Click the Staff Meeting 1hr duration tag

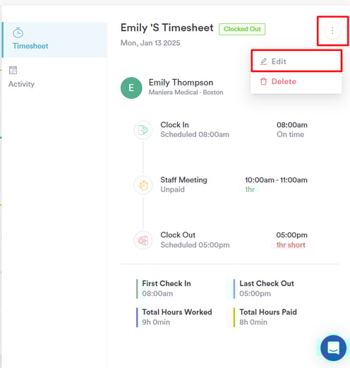click(250, 189)
